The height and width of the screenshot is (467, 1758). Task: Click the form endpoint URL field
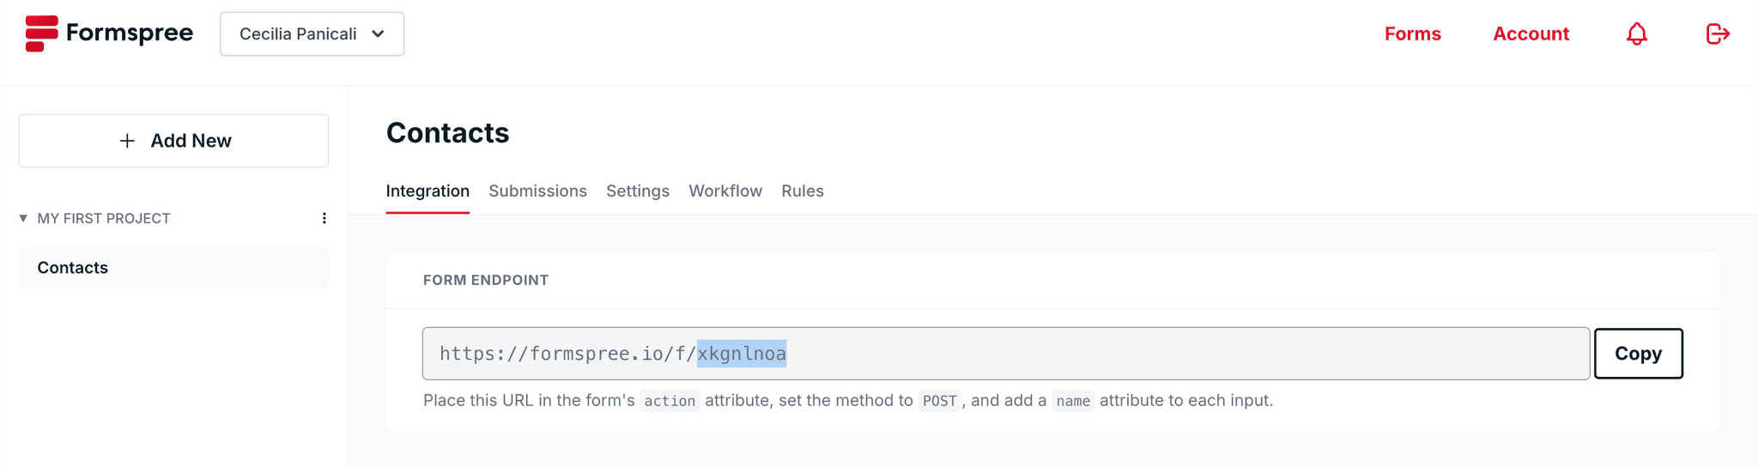click(x=1006, y=354)
